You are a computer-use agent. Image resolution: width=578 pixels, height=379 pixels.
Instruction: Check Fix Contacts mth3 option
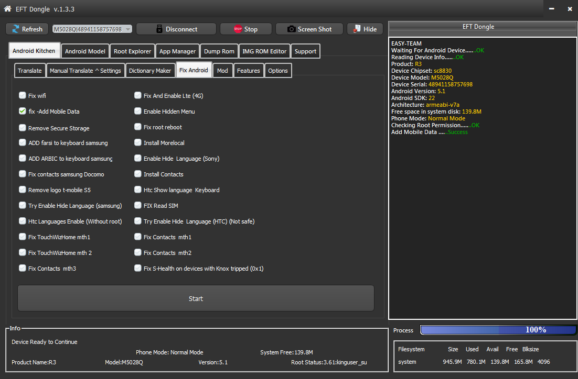23,268
